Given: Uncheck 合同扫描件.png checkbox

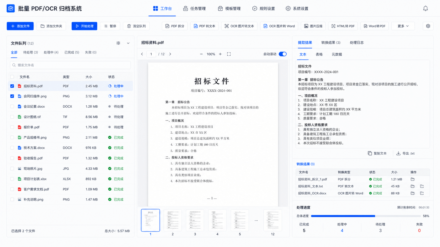Looking at the screenshot, I should point(12,96).
